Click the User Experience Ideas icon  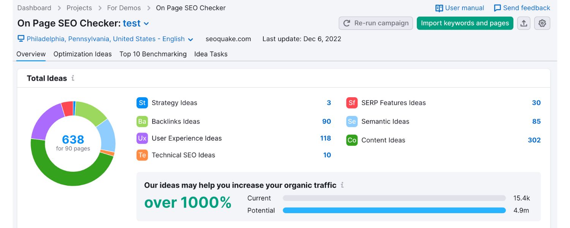pyautogui.click(x=142, y=138)
